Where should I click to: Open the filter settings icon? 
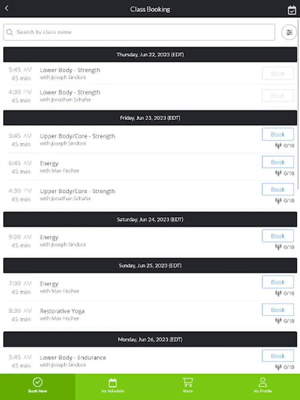289,32
